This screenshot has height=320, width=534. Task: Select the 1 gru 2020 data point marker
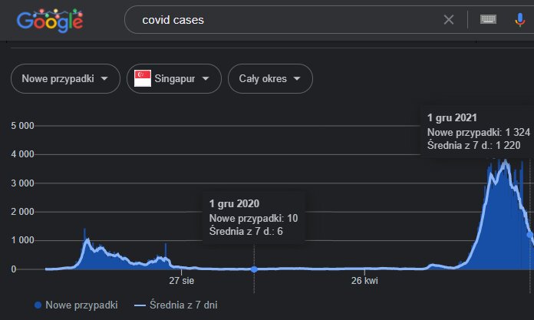(254, 269)
